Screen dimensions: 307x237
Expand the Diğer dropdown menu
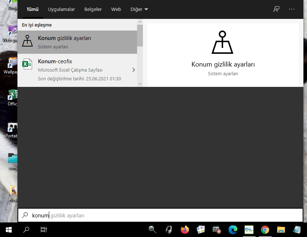[x=139, y=9]
